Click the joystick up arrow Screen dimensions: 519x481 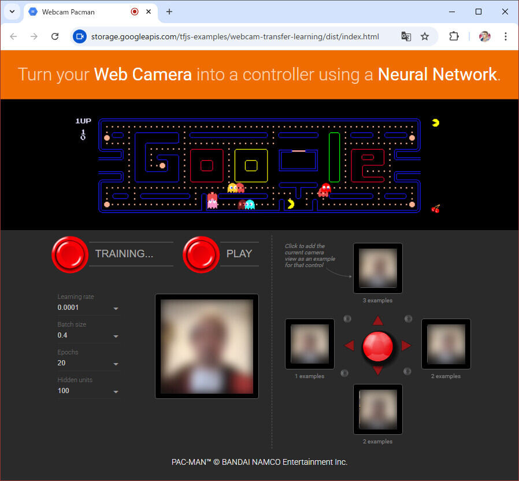(377, 320)
